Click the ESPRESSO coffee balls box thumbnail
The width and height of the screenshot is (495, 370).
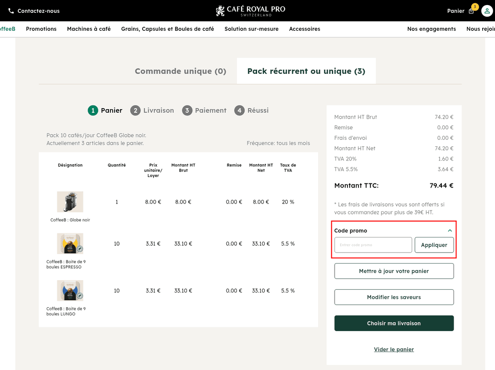coord(70,243)
